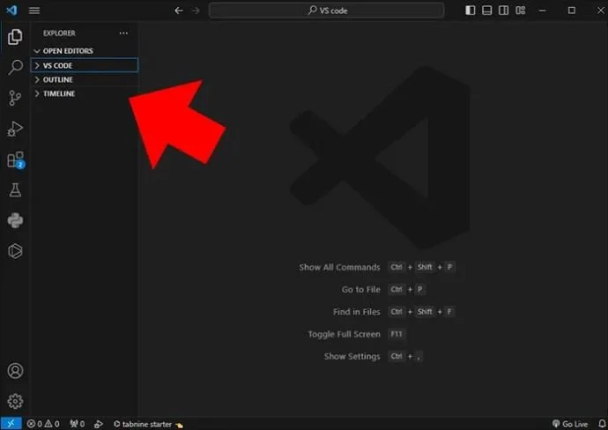Expand the Outline section
608x430 pixels.
tap(85, 79)
